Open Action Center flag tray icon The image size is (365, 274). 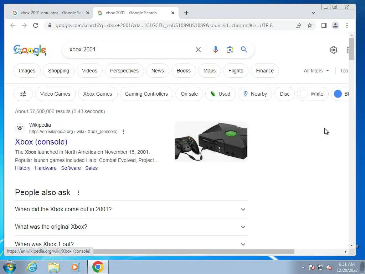(x=312, y=268)
